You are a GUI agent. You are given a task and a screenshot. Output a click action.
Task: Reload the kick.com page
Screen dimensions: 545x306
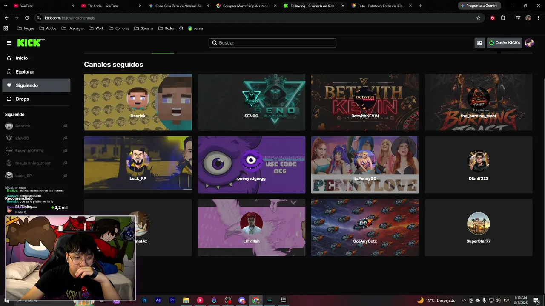click(x=27, y=18)
